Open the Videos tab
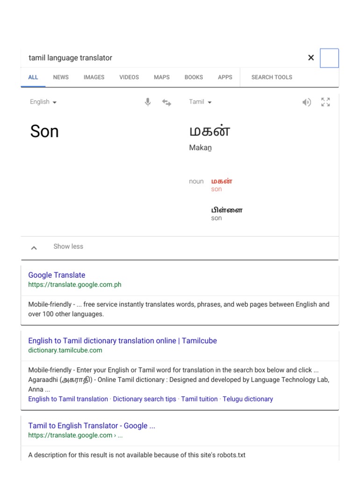The height and width of the screenshot is (478, 359). coord(129,77)
